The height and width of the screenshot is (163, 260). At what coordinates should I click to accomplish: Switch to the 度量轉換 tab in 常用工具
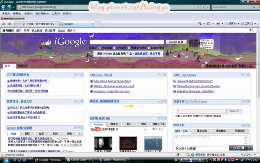coord(221,131)
